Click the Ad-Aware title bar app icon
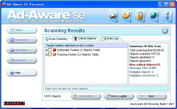Screen dimensions: 177x109 pos(4,4)
